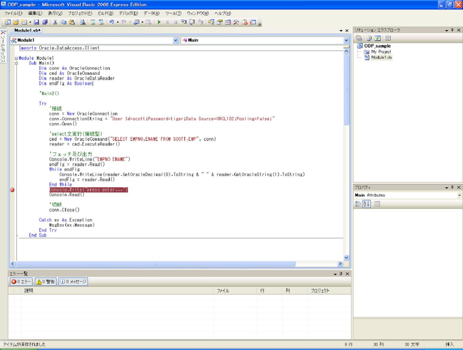Sort error list by ファイル column header
Image resolution: width=463 pixels, height=350 pixels.
[235, 291]
